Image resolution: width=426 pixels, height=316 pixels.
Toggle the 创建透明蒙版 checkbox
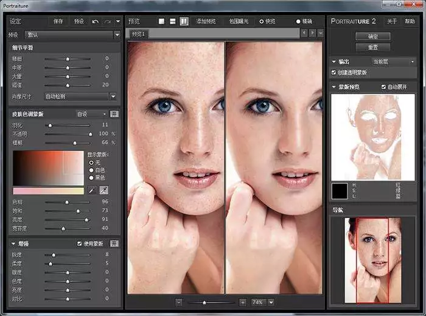pos(333,72)
